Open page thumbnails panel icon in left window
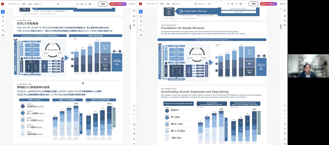 (x=134, y=25)
